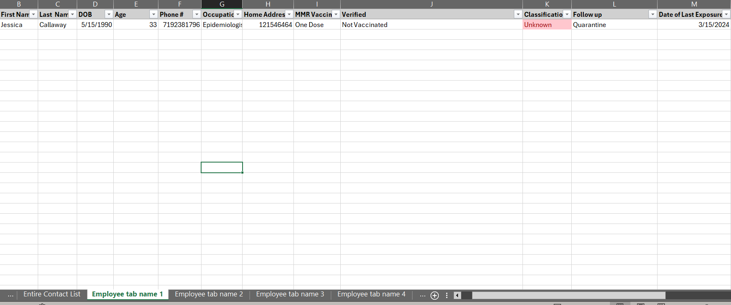Open the Employee tab name 2 sheet
Image resolution: width=731 pixels, height=305 pixels.
click(x=209, y=294)
